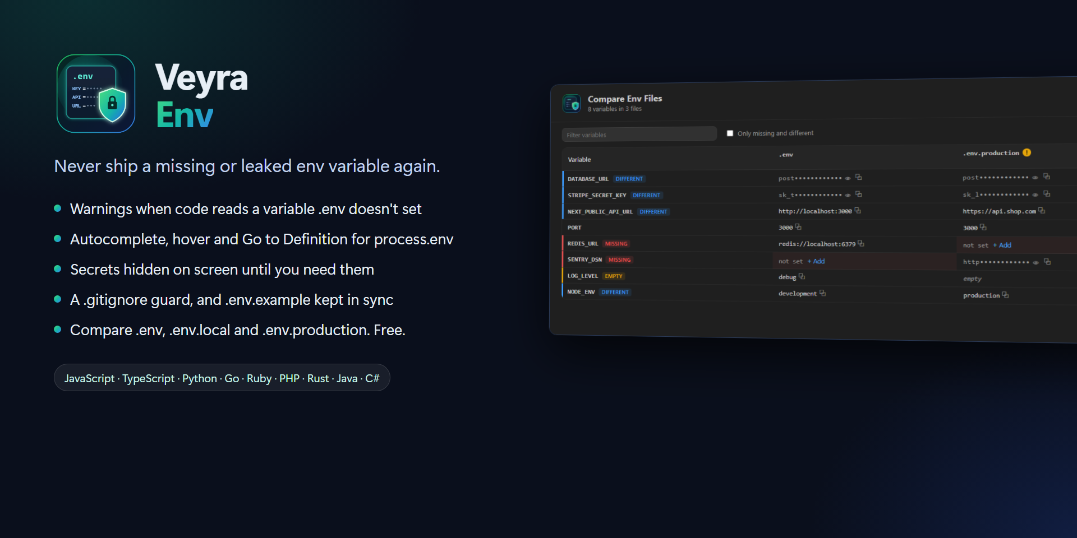Click the Filter variables input field
The image size is (1077, 538).
coord(639,134)
